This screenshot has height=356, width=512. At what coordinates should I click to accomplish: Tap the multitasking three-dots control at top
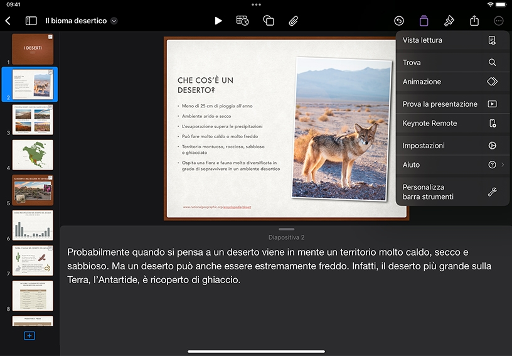pos(257,4)
